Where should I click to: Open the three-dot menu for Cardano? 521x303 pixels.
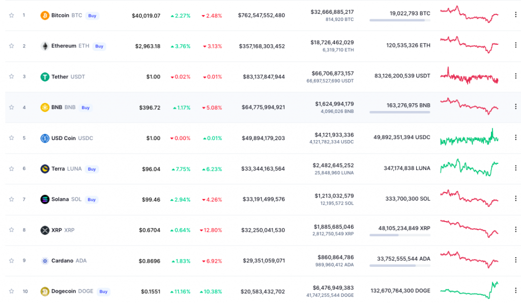515,260
